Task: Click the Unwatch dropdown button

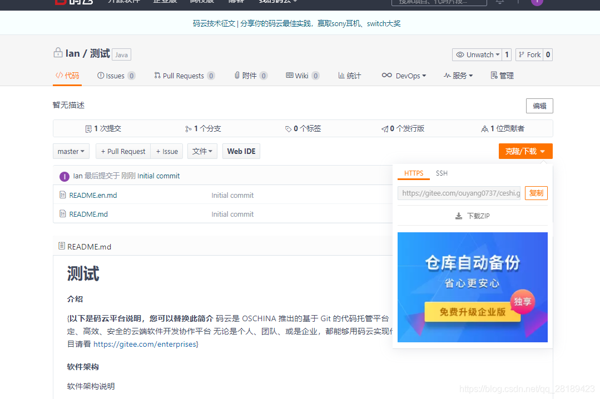Action: [x=477, y=54]
